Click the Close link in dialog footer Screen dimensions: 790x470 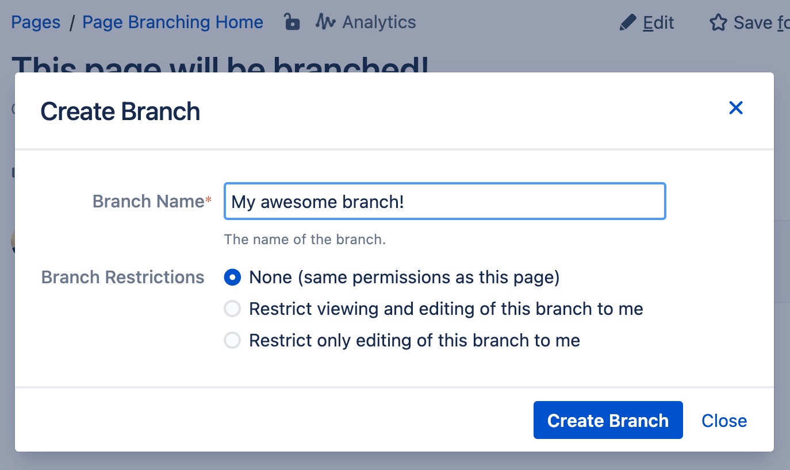tap(724, 421)
